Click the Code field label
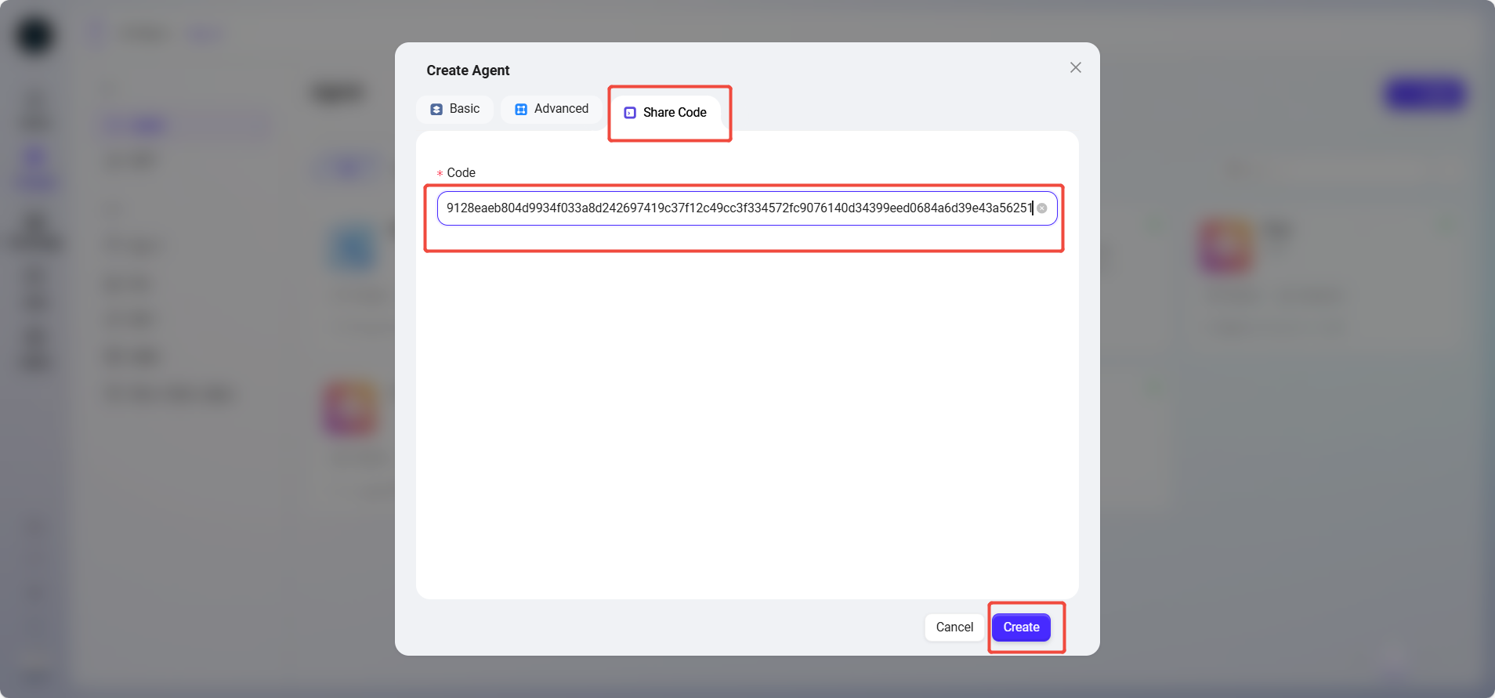Screen dimensions: 1495x698 (461, 173)
